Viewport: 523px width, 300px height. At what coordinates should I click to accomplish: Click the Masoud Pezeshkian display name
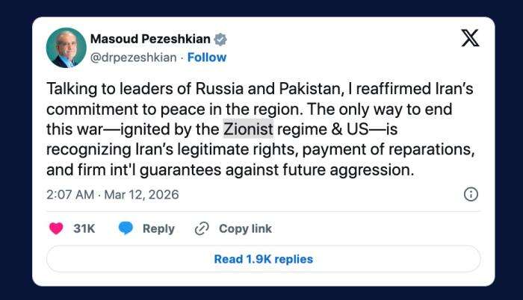(x=150, y=39)
